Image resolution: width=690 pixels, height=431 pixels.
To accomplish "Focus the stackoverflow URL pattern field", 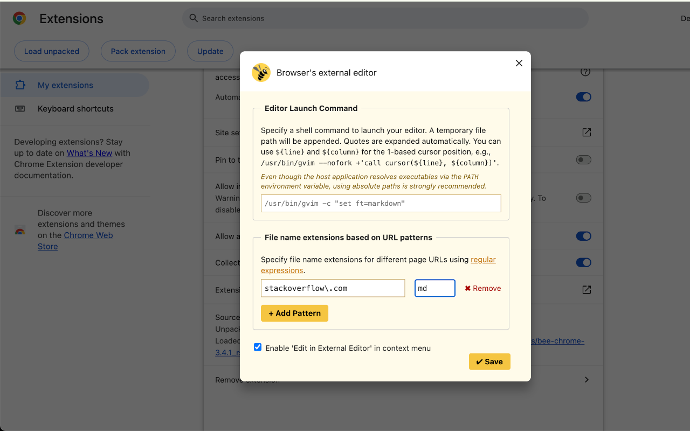I will point(333,288).
